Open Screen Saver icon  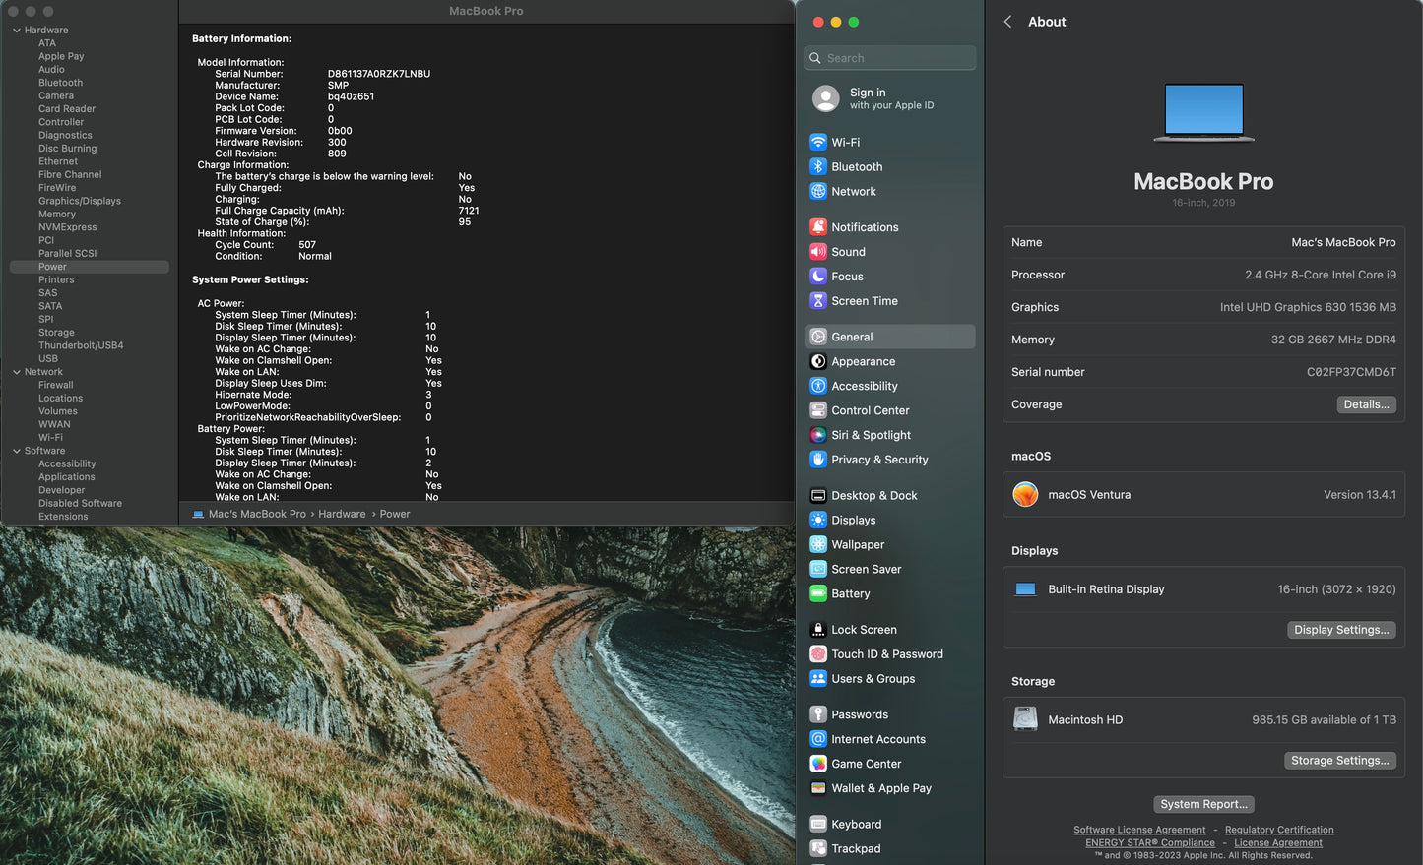coord(818,569)
